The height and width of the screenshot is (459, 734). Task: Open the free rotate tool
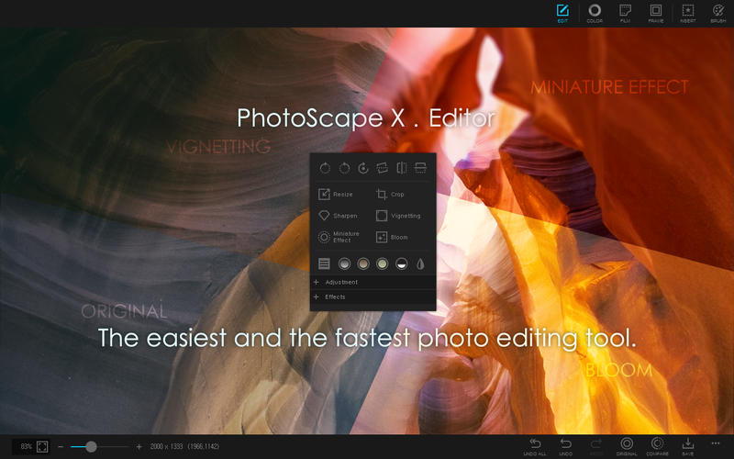363,168
